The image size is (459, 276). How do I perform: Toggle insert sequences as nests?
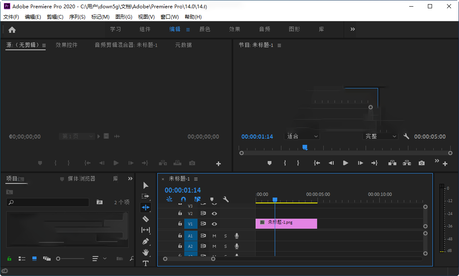(169, 199)
